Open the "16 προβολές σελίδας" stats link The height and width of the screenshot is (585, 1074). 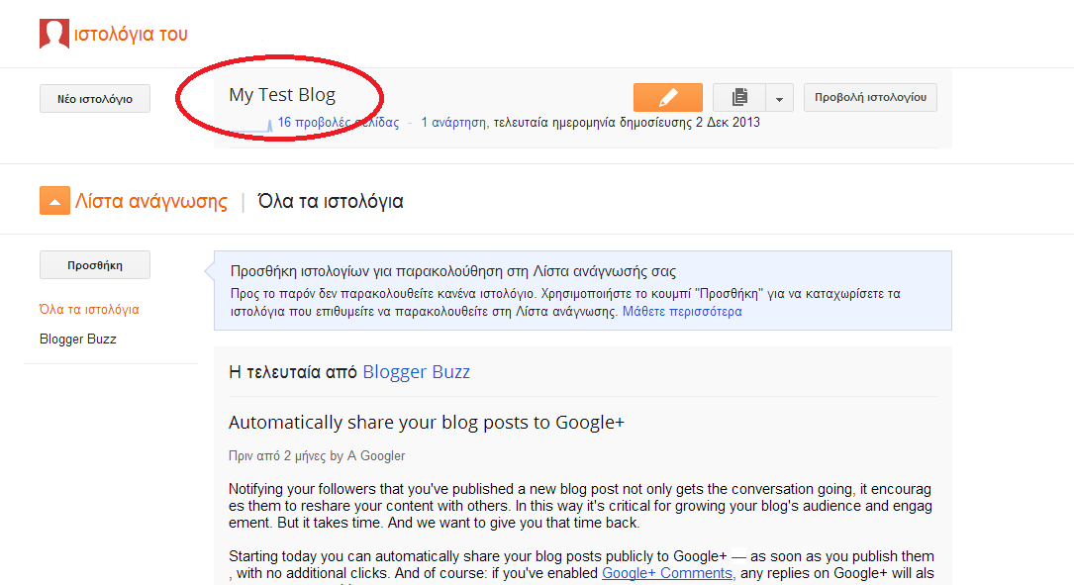click(338, 123)
